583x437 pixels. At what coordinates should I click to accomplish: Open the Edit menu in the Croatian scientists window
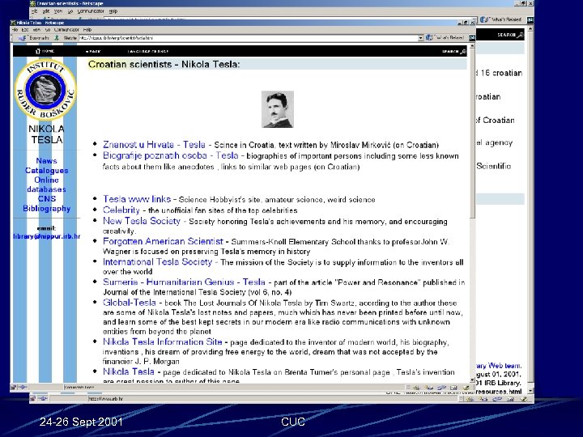(x=46, y=11)
